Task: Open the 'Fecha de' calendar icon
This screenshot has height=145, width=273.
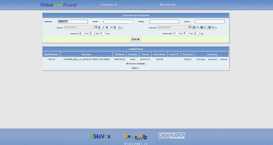Action: (96, 27)
